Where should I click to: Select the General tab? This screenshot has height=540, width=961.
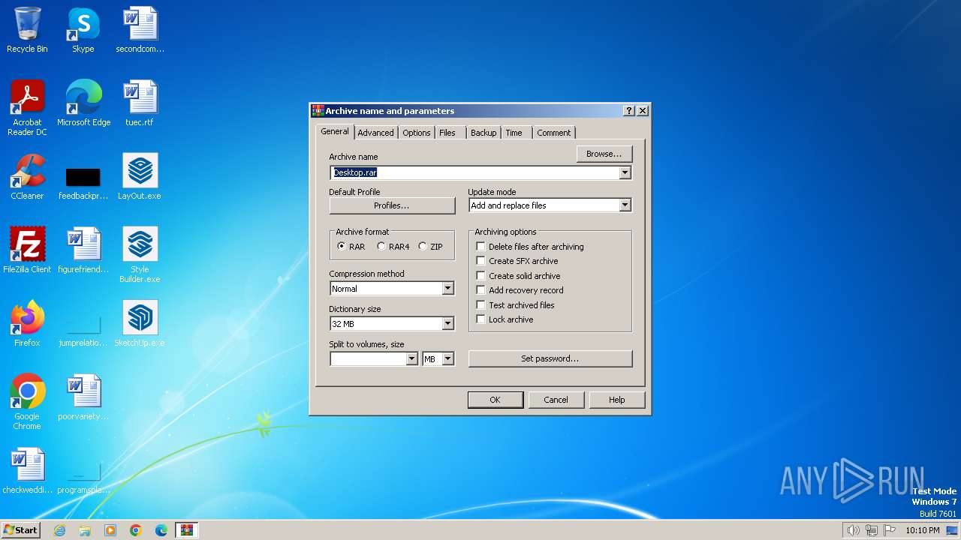coord(335,131)
